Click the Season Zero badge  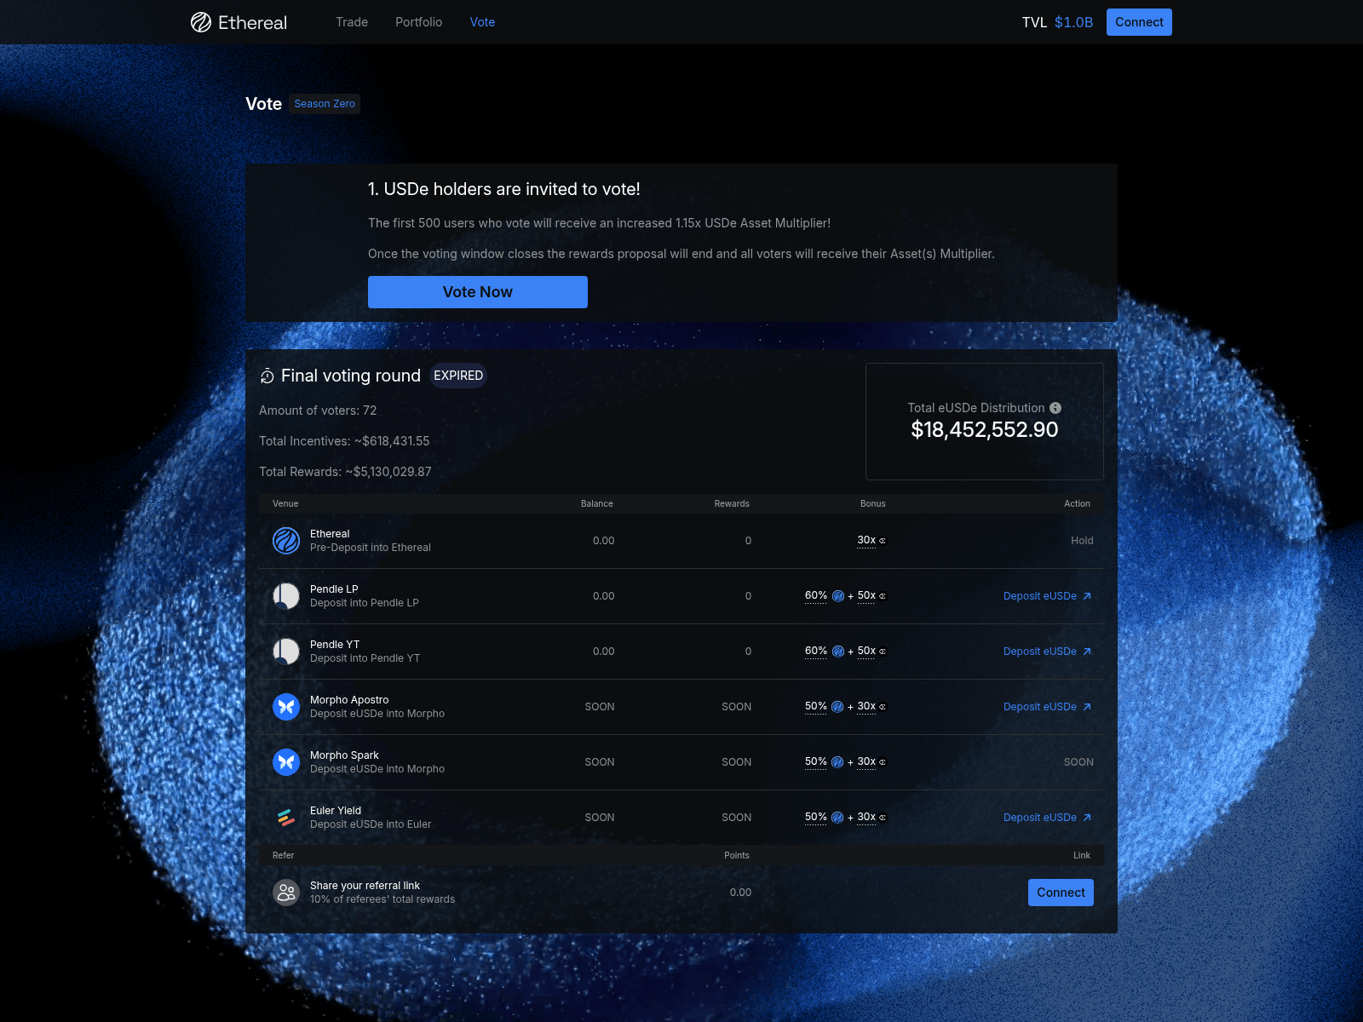[325, 104]
